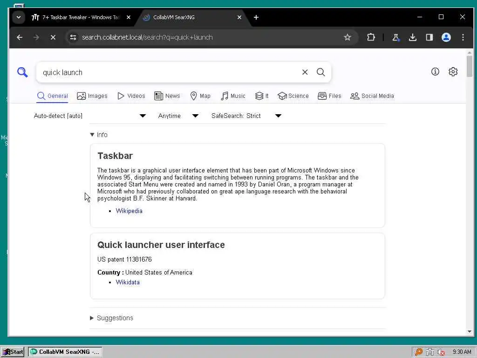Switch to Music category
This screenshot has width=477, height=358.
point(233,96)
